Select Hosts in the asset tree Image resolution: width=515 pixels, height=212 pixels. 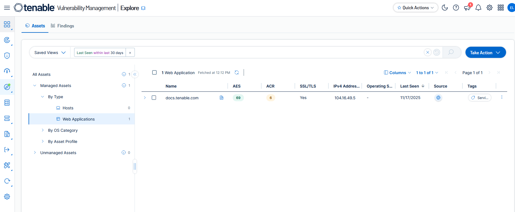68,108
